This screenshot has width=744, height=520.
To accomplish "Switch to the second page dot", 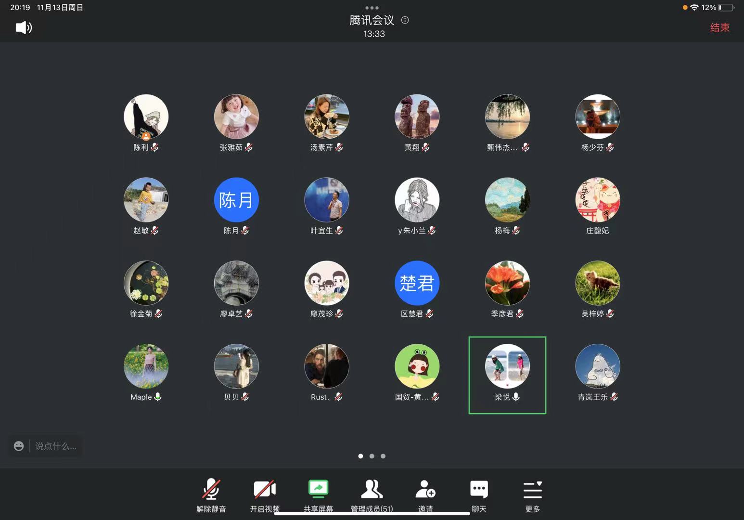I will (x=372, y=456).
